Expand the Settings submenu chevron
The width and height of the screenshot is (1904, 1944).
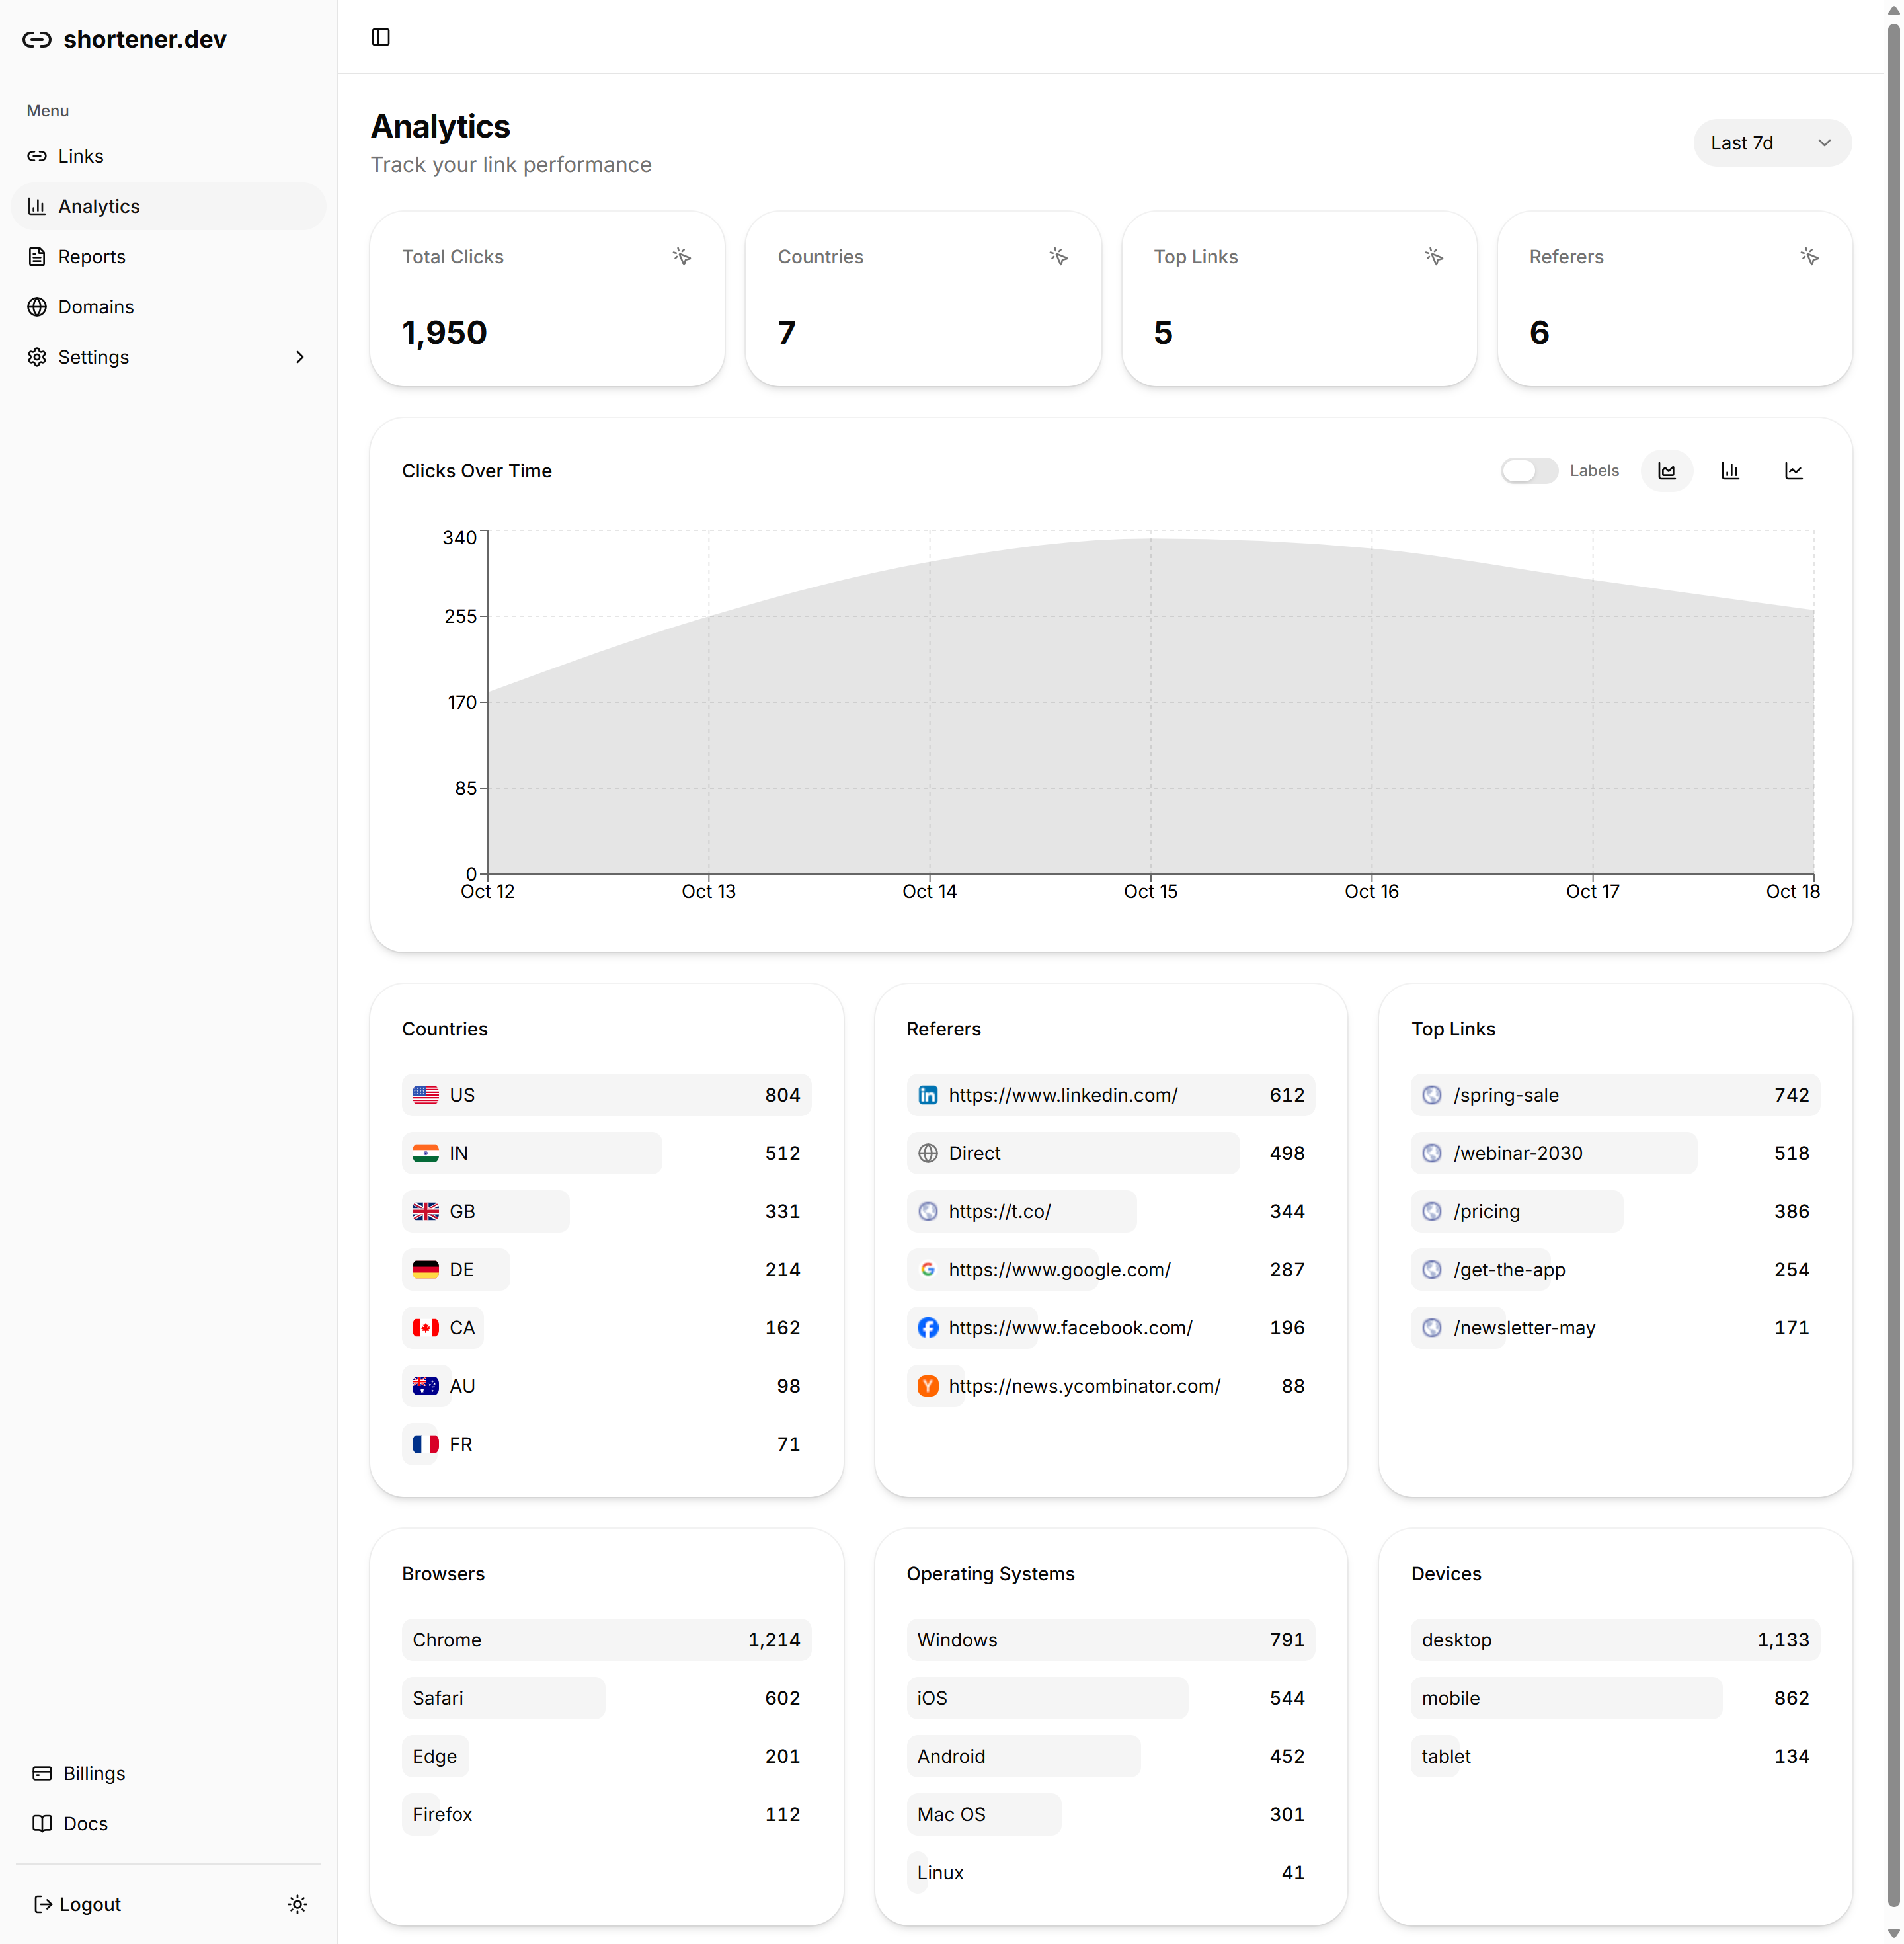(299, 357)
